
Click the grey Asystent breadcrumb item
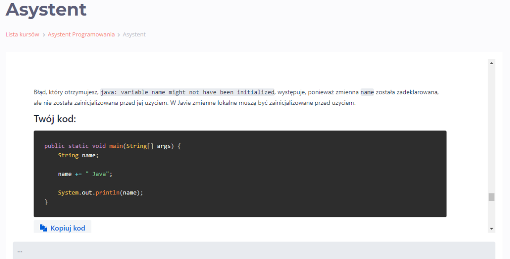point(134,35)
